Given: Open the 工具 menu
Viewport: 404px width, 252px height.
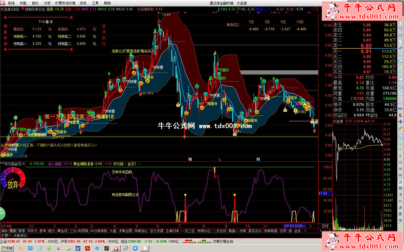Looking at the screenshot, I should [x=95, y=3].
